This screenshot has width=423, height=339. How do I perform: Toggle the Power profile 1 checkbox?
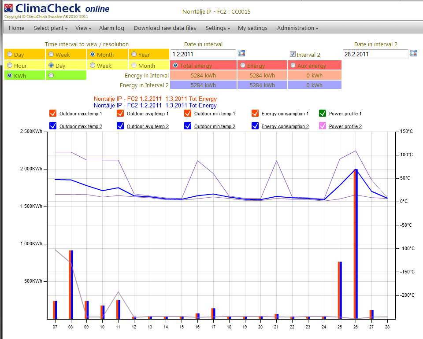[323, 113]
